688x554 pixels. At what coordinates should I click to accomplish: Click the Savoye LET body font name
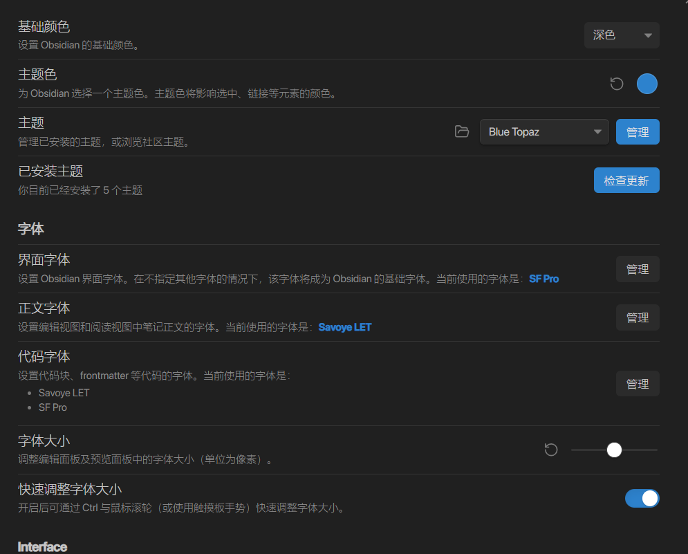tap(345, 327)
